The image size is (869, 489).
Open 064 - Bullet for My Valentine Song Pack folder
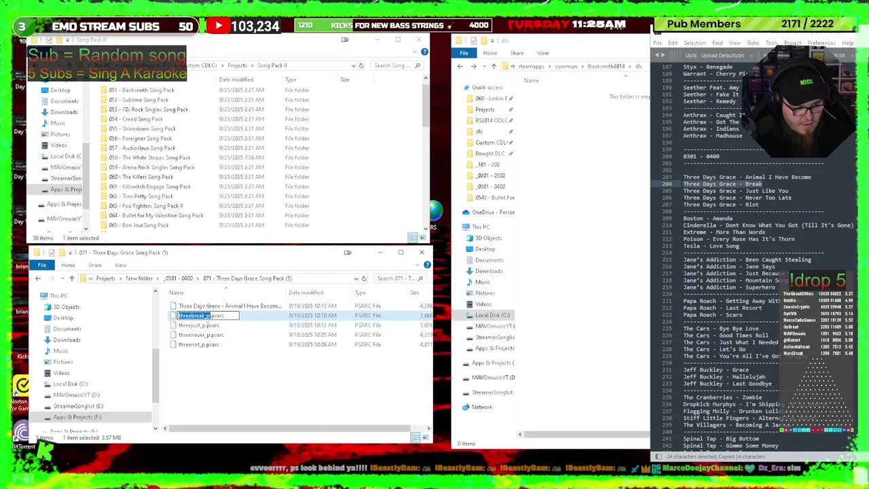point(155,215)
